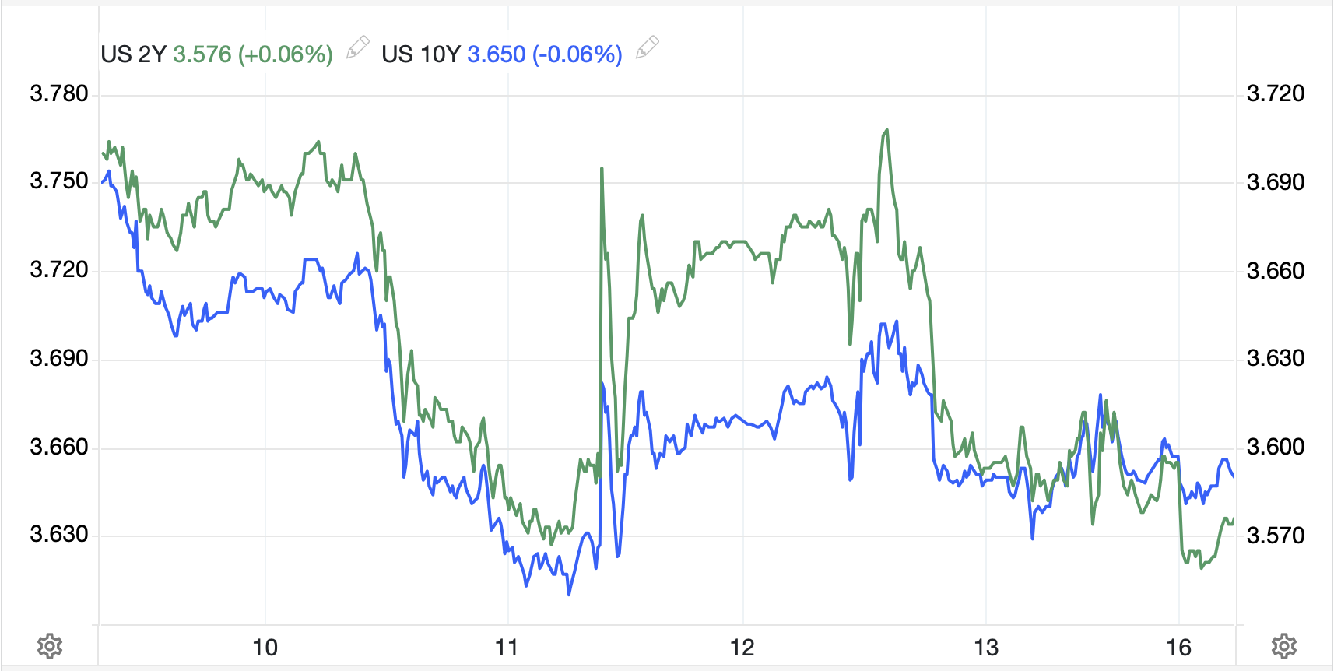Click the 3.570 right axis label
Viewport: 1334px width, 671px height.
[1276, 536]
